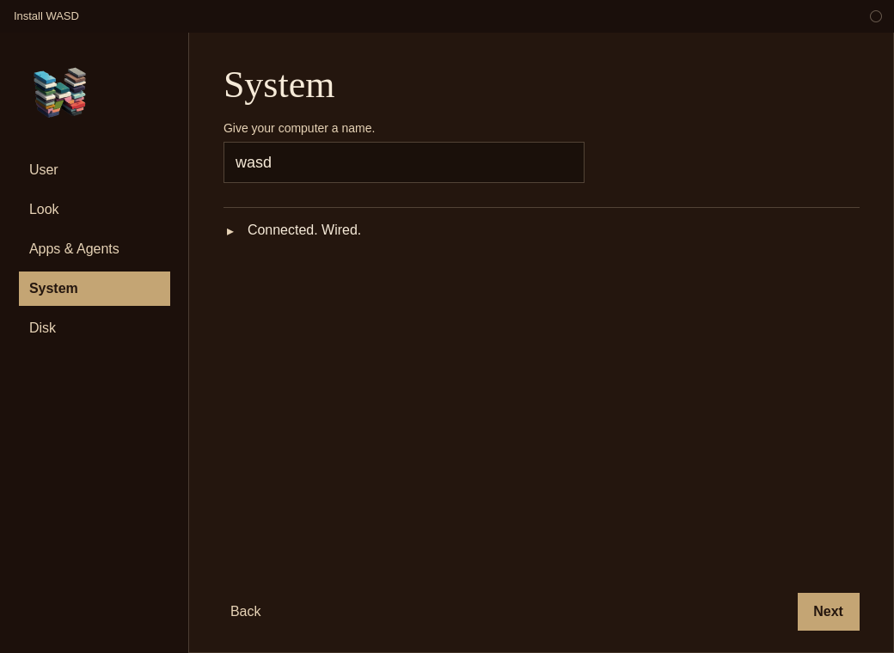Go Back to the previous step

pos(246,612)
